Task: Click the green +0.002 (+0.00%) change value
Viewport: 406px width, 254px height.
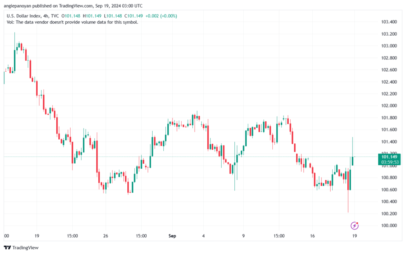Action: click(x=161, y=16)
